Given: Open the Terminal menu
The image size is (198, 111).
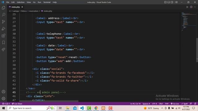Looking at the screenshot, I should (47, 2).
